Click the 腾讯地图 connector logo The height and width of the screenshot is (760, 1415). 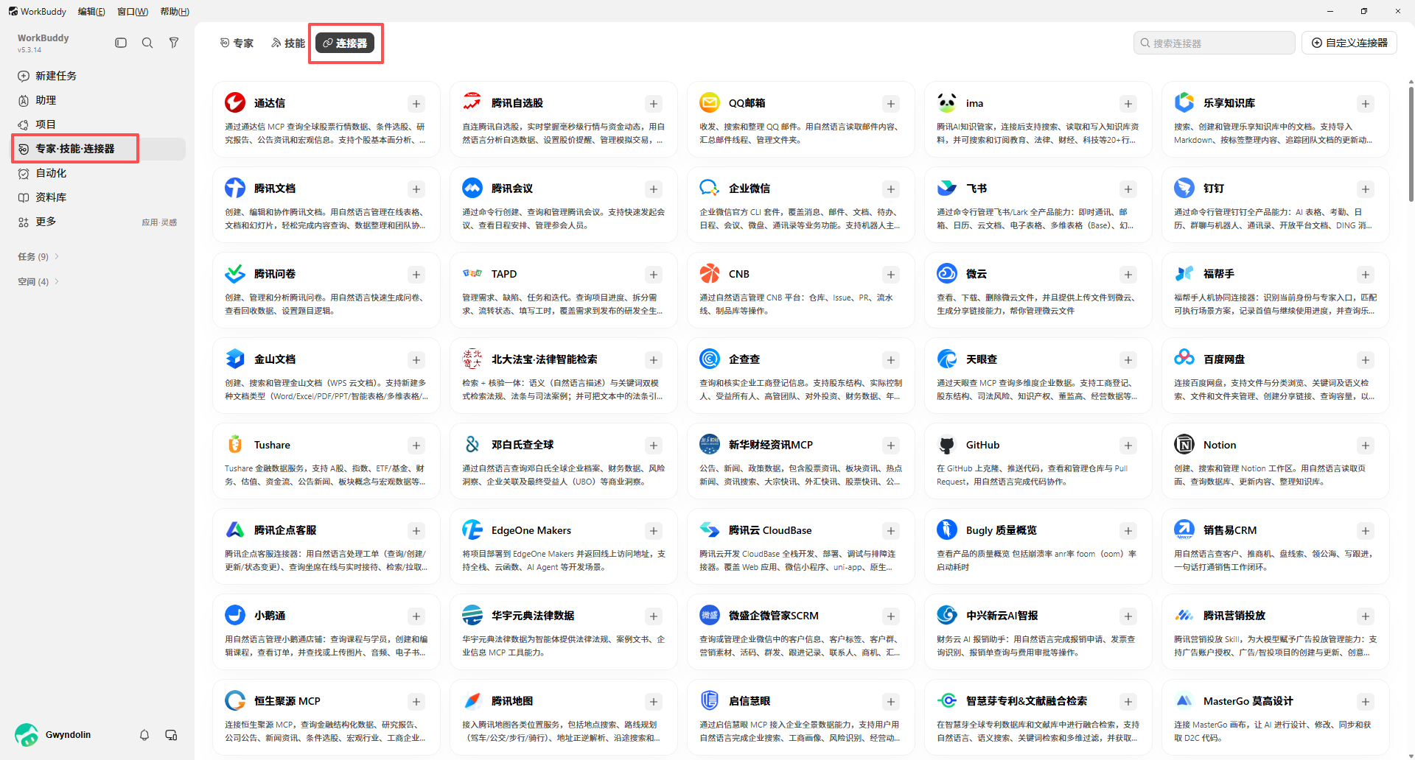tap(472, 700)
